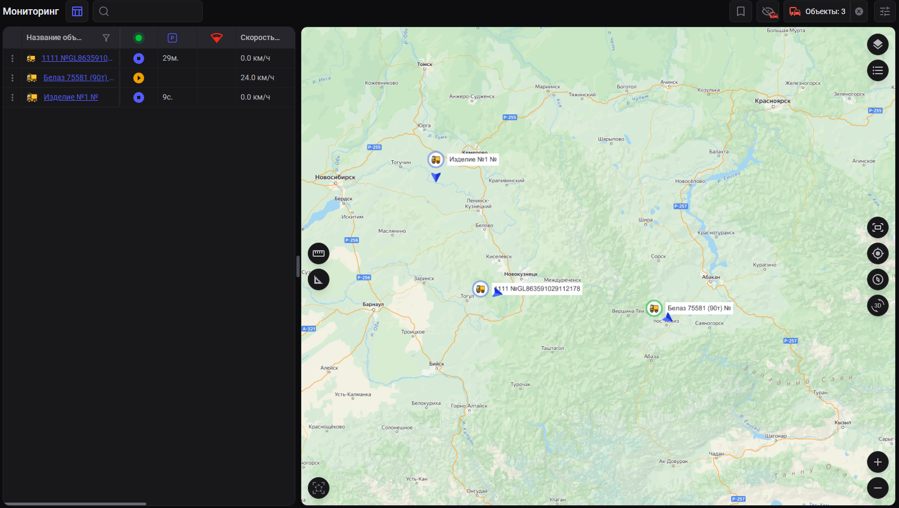The width and height of the screenshot is (899, 508).
Task: Open the map layers panel
Action: pos(877,44)
